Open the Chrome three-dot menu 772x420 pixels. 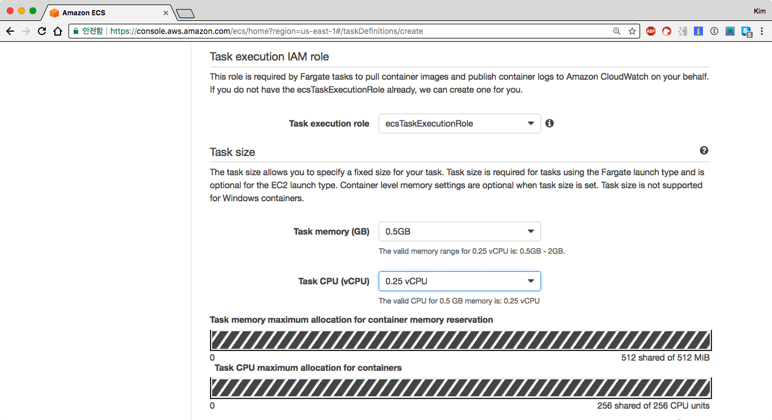[762, 31]
